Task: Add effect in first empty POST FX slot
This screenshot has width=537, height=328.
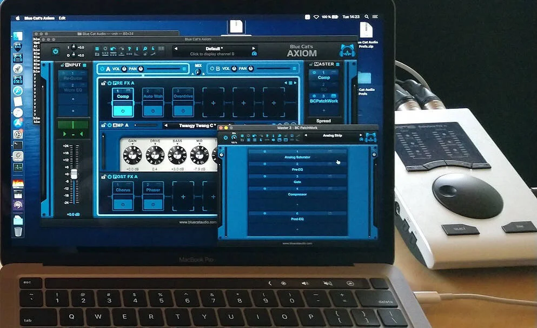Action: [x=183, y=196]
